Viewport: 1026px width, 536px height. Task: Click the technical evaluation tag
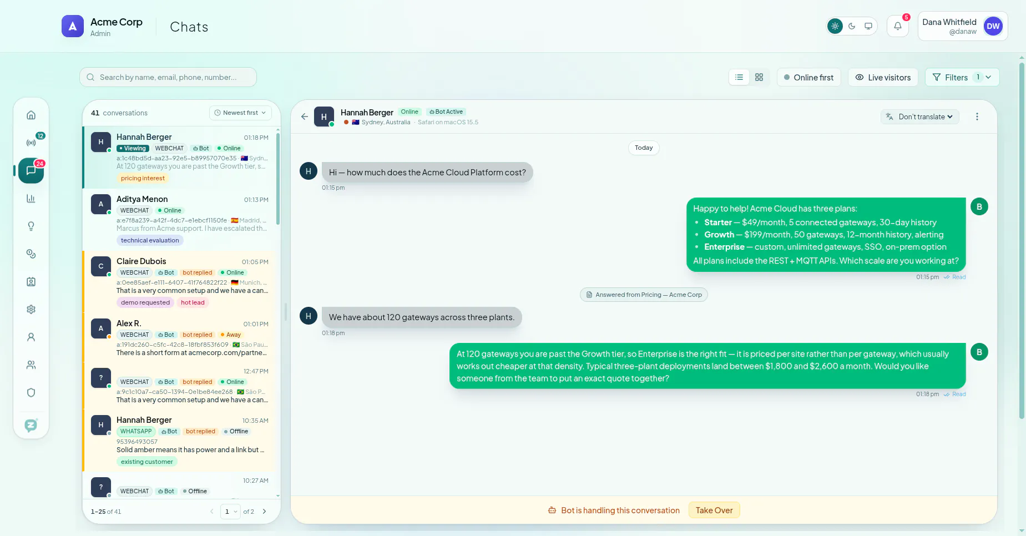coord(150,240)
